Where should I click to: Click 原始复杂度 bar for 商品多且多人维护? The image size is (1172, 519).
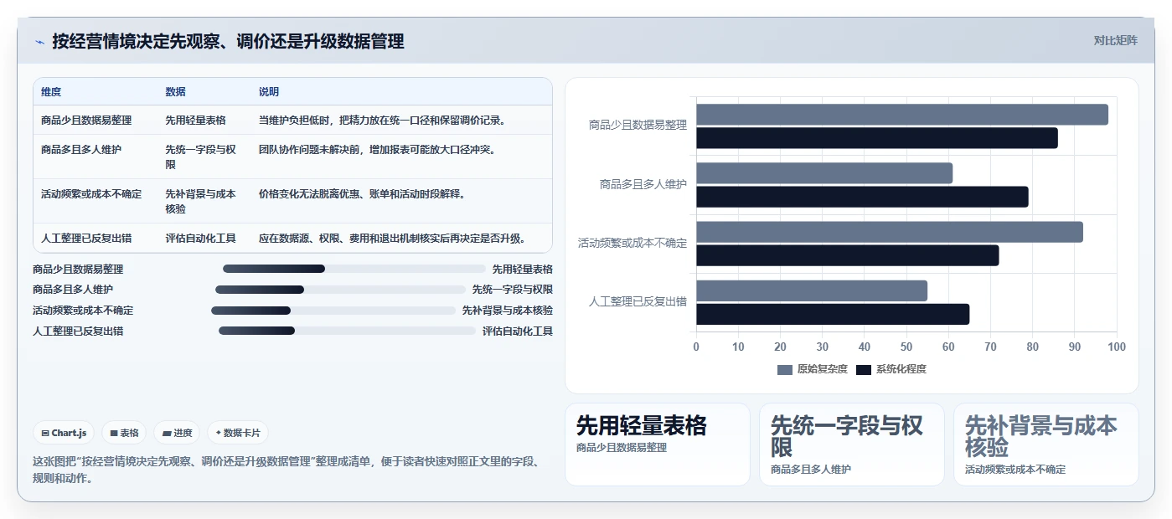pos(824,173)
